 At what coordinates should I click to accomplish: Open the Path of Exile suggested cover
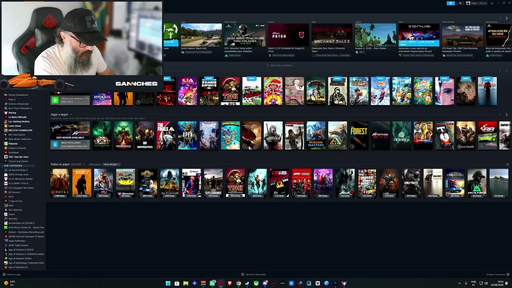click(102, 136)
